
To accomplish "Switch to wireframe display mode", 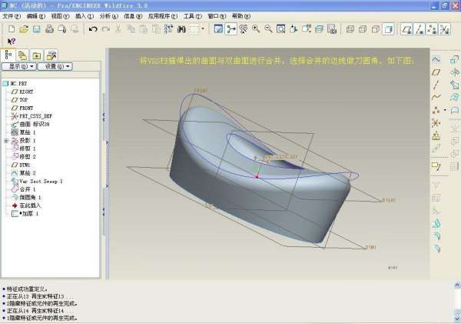I will 350,29.
